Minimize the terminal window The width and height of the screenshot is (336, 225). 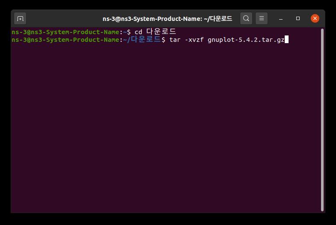point(281,19)
